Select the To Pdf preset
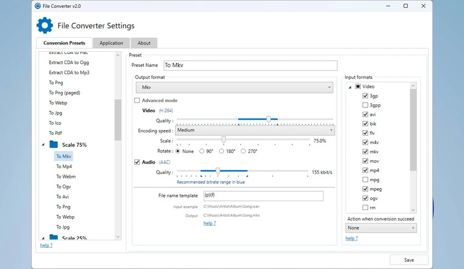 [56, 133]
